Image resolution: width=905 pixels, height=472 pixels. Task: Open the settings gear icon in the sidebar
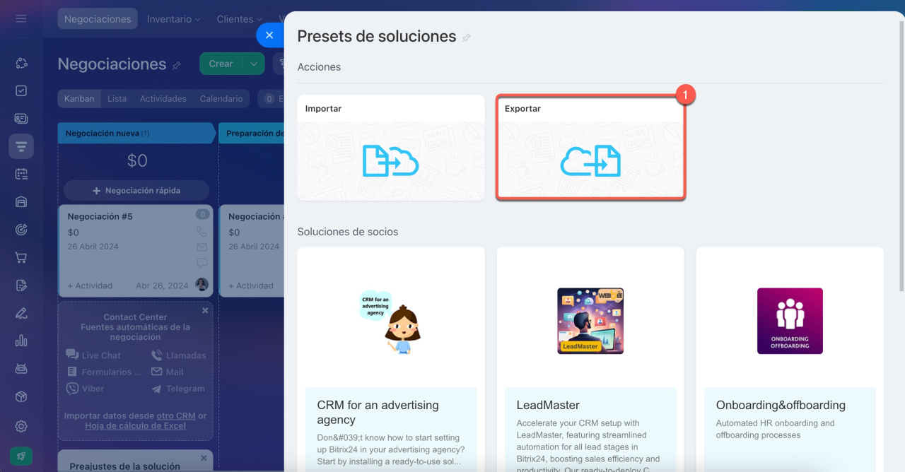[x=21, y=426]
